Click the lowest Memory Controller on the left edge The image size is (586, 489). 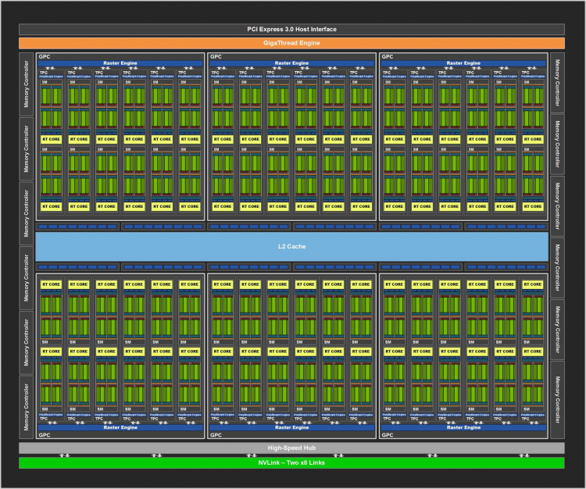pyautogui.click(x=26, y=407)
